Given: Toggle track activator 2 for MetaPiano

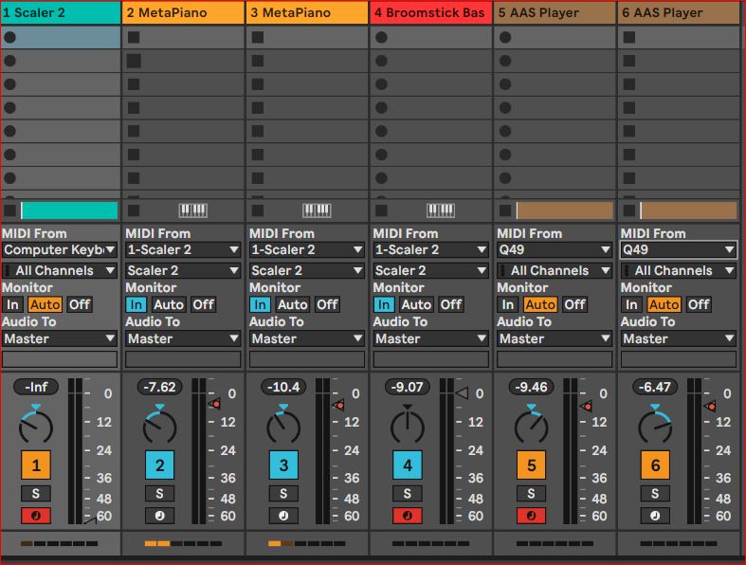Looking at the screenshot, I should (x=159, y=465).
